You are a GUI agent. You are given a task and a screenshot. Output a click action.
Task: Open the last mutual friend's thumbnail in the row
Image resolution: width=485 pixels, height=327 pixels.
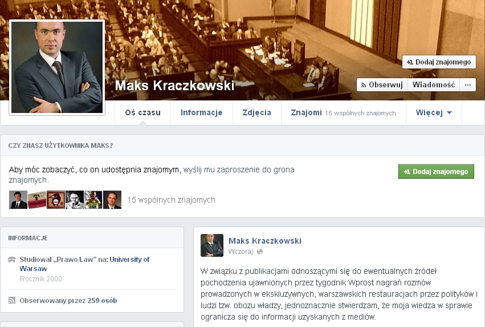tap(112, 200)
